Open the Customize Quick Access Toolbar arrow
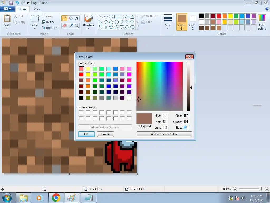The image size is (270, 203). (28, 3)
